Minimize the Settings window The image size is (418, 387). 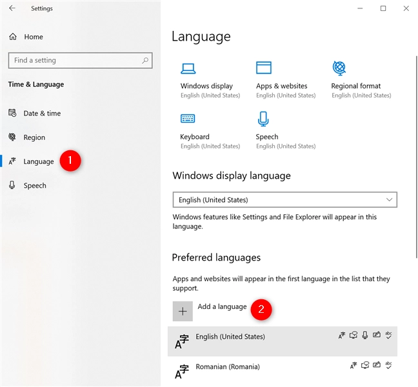[360, 8]
